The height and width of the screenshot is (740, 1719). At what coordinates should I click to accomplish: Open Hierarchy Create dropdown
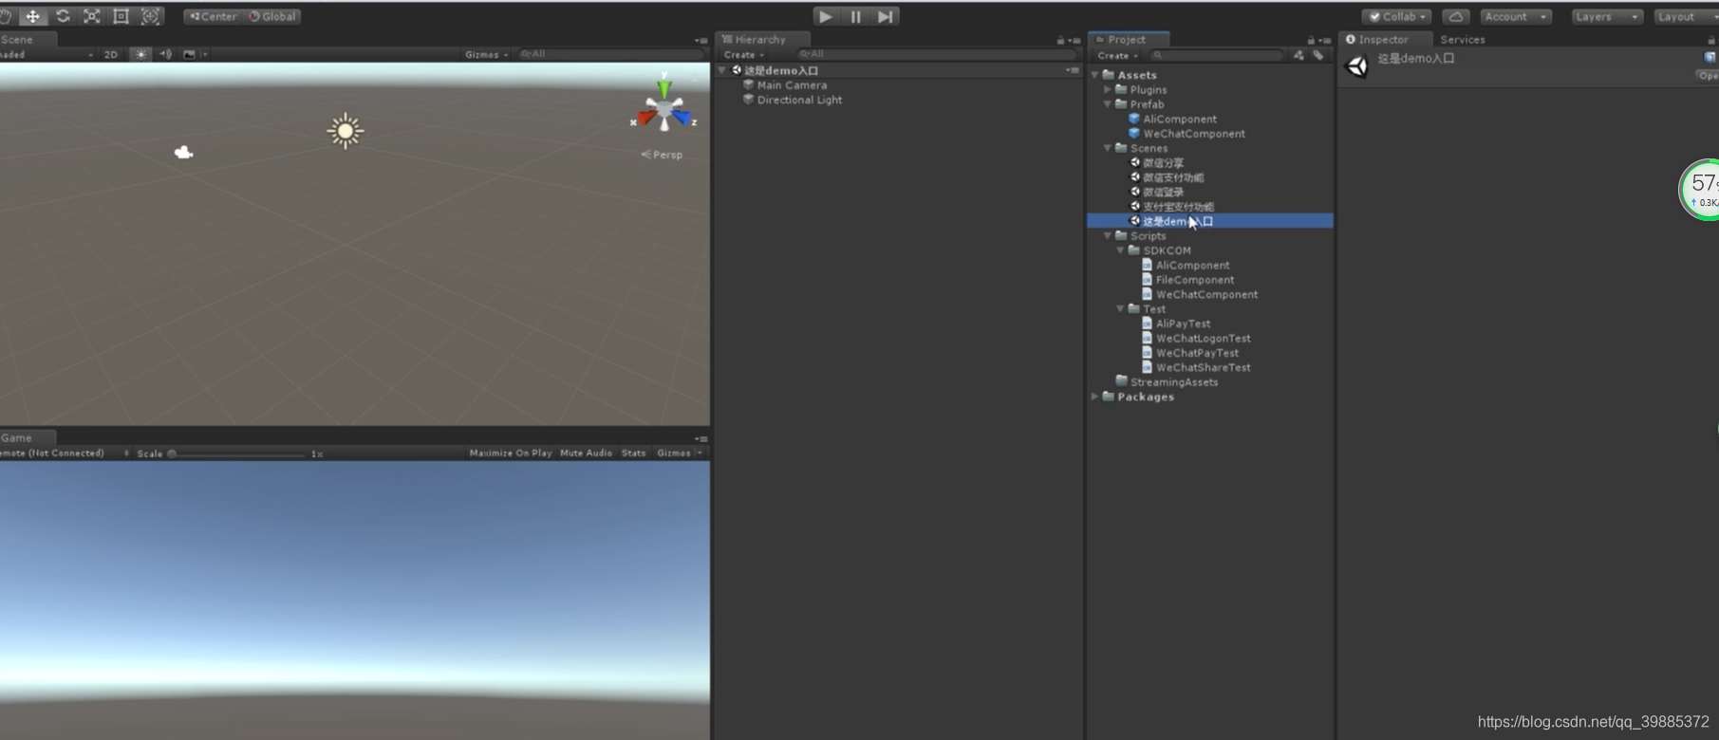point(743,55)
